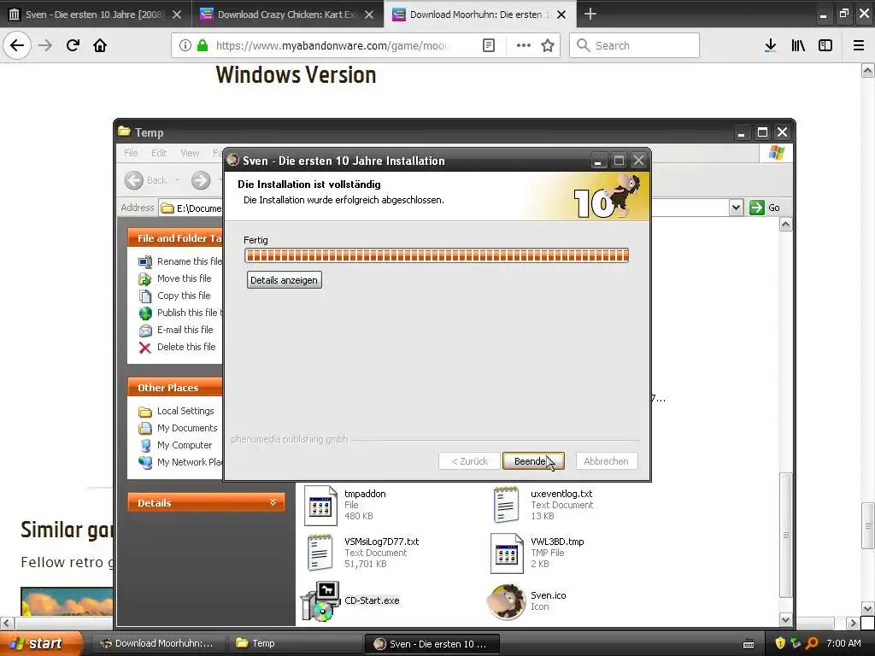Switch to Download Moorhuhn taskbar item
This screenshot has width=875, height=656.
[x=157, y=643]
